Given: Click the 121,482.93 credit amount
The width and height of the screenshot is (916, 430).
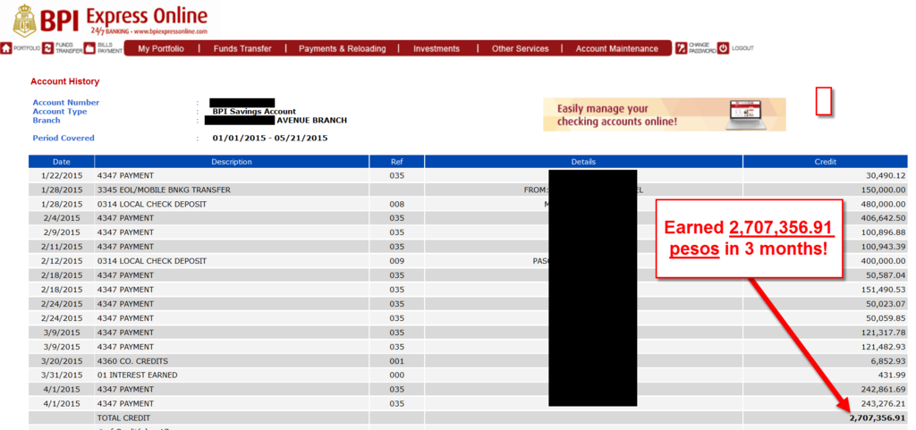Looking at the screenshot, I should click(883, 347).
